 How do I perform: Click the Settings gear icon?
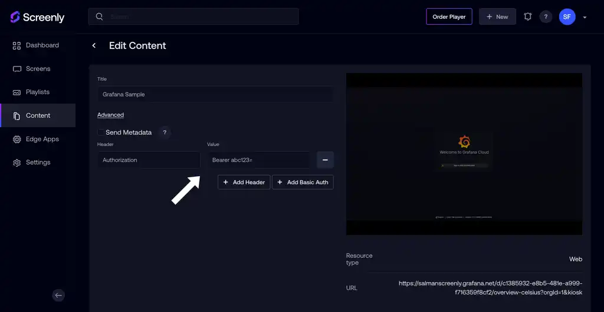coord(17,163)
